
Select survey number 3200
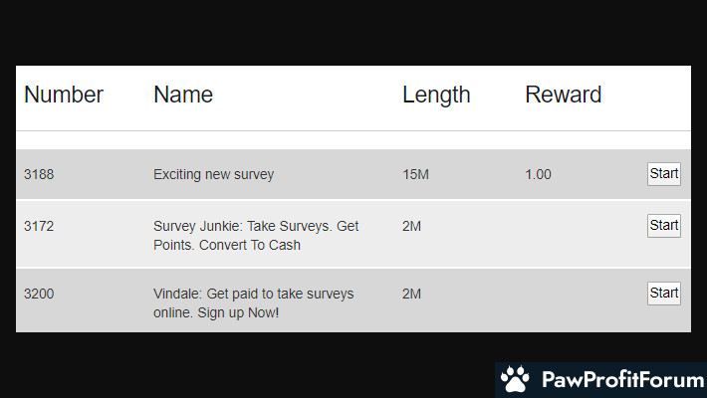pos(39,295)
